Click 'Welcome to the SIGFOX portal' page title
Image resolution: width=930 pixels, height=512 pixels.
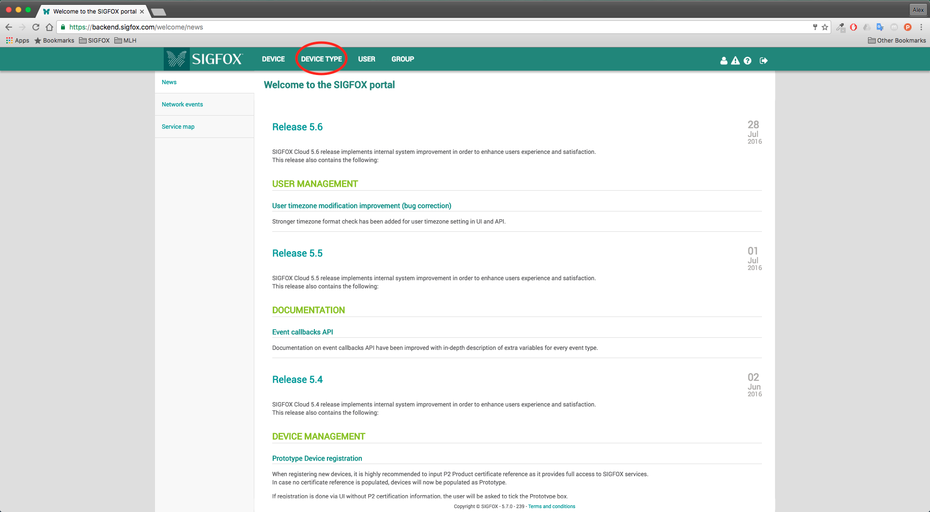point(329,85)
